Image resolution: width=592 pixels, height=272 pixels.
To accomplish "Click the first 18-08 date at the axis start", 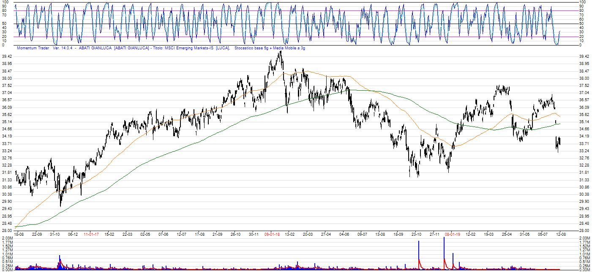I will 19,234.
